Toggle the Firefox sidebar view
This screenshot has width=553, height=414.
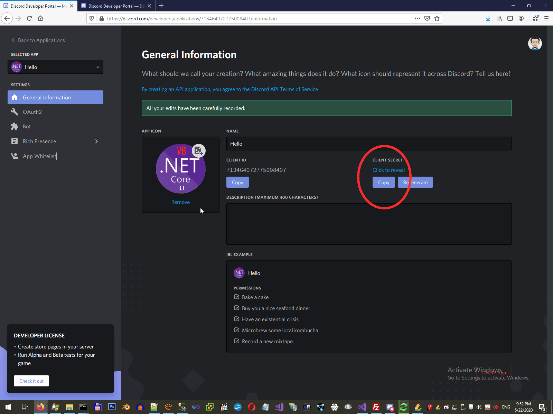510,18
